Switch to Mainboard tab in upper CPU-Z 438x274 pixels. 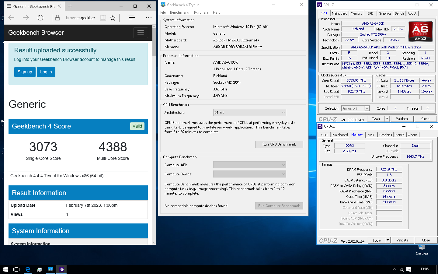339,13
